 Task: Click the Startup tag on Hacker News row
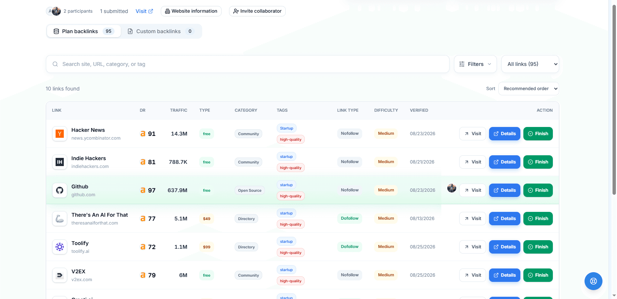(x=286, y=128)
